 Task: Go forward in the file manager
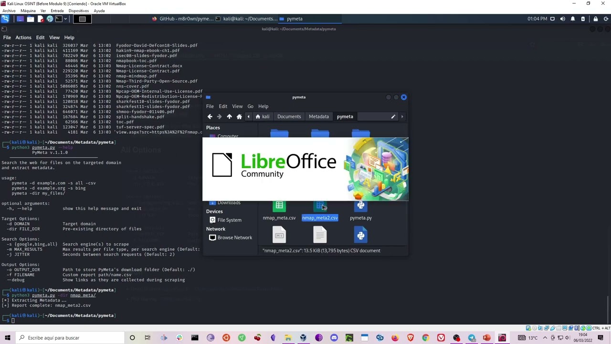(219, 117)
